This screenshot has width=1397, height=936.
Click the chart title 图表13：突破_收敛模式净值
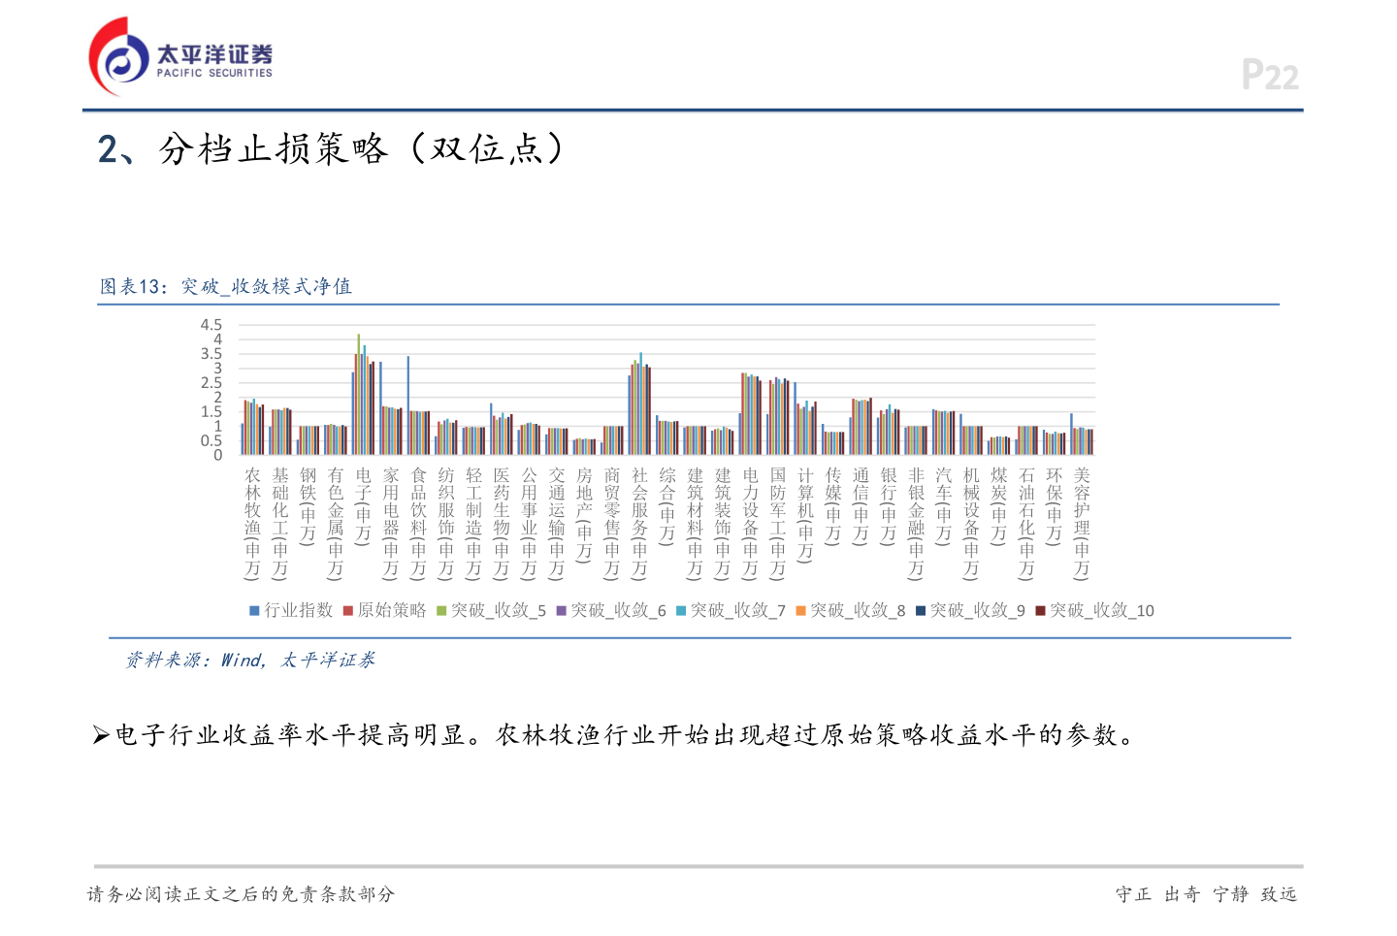click(225, 287)
